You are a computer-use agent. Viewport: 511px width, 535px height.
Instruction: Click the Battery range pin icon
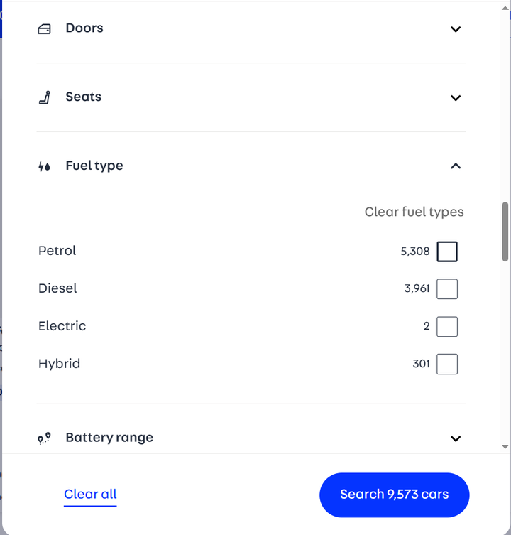pos(44,438)
